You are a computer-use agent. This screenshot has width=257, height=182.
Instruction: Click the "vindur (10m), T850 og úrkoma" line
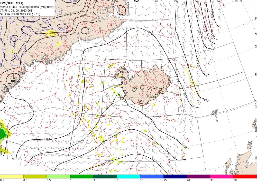27,7
